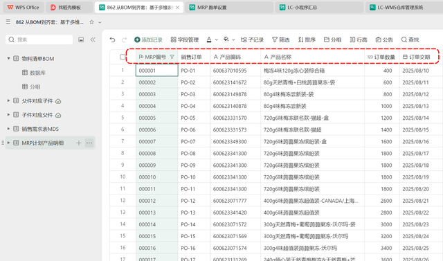Switch to the LC-小程序汇总 tab
The width and height of the screenshot is (443, 261).
tap(319, 8)
